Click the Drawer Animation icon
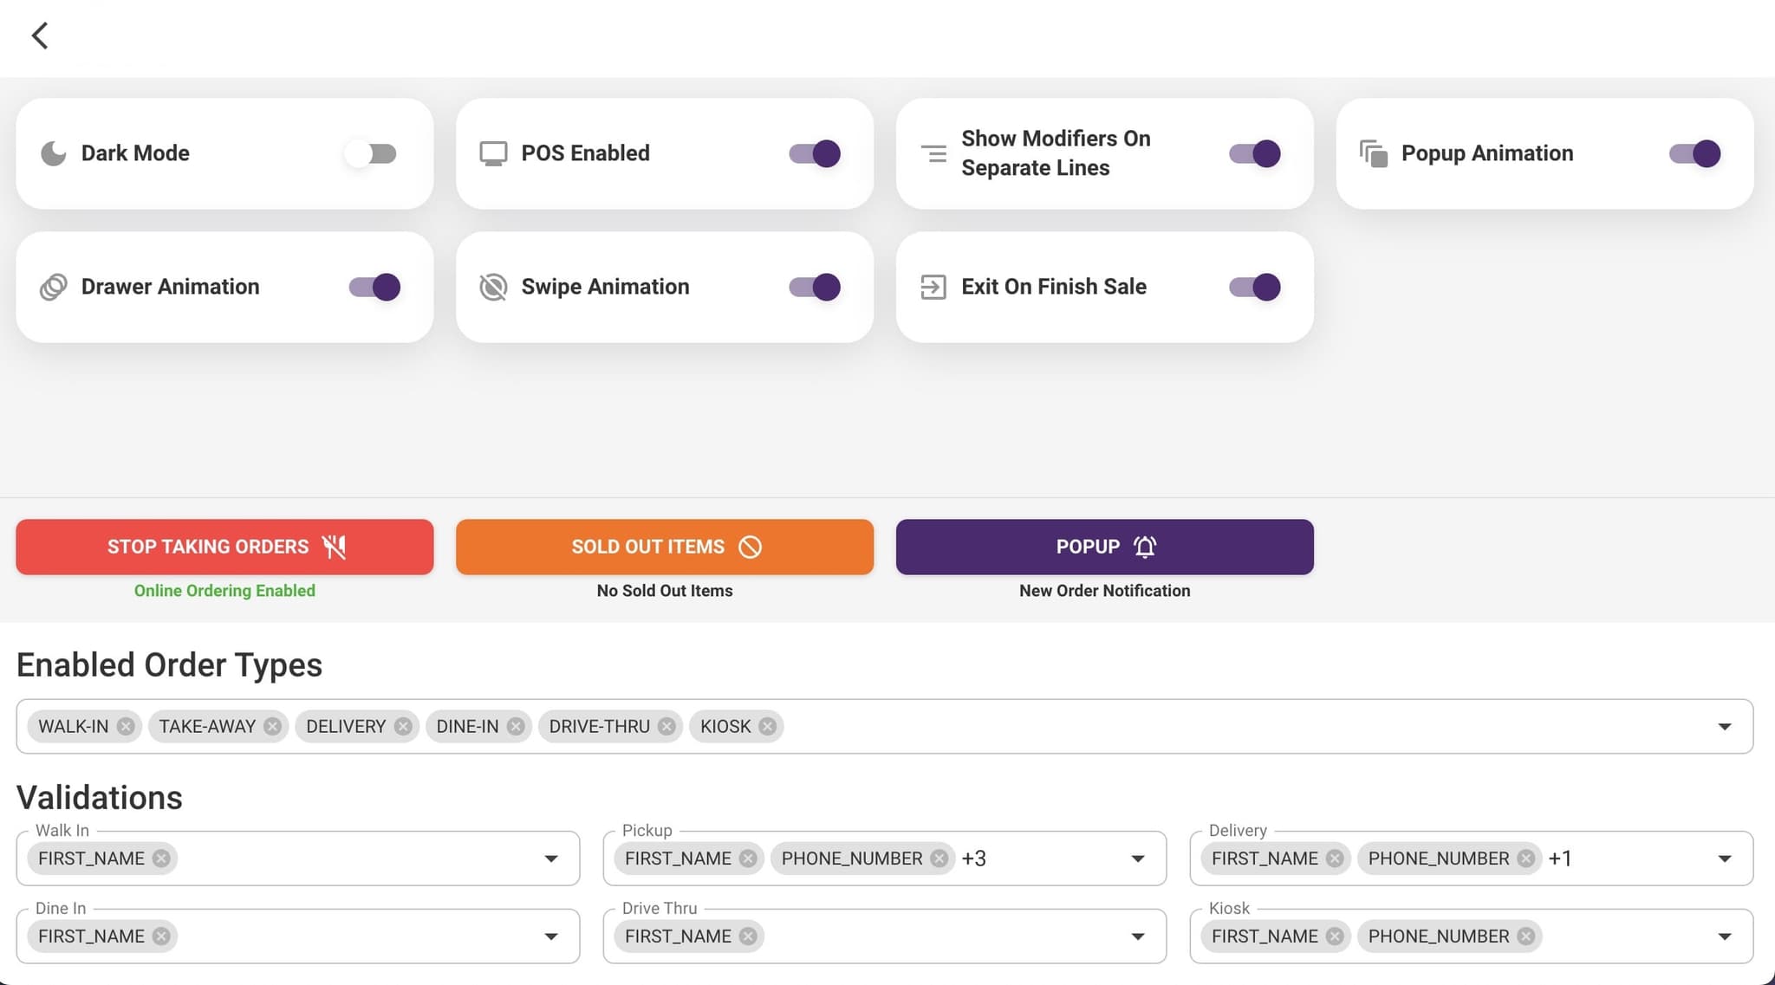 [54, 287]
